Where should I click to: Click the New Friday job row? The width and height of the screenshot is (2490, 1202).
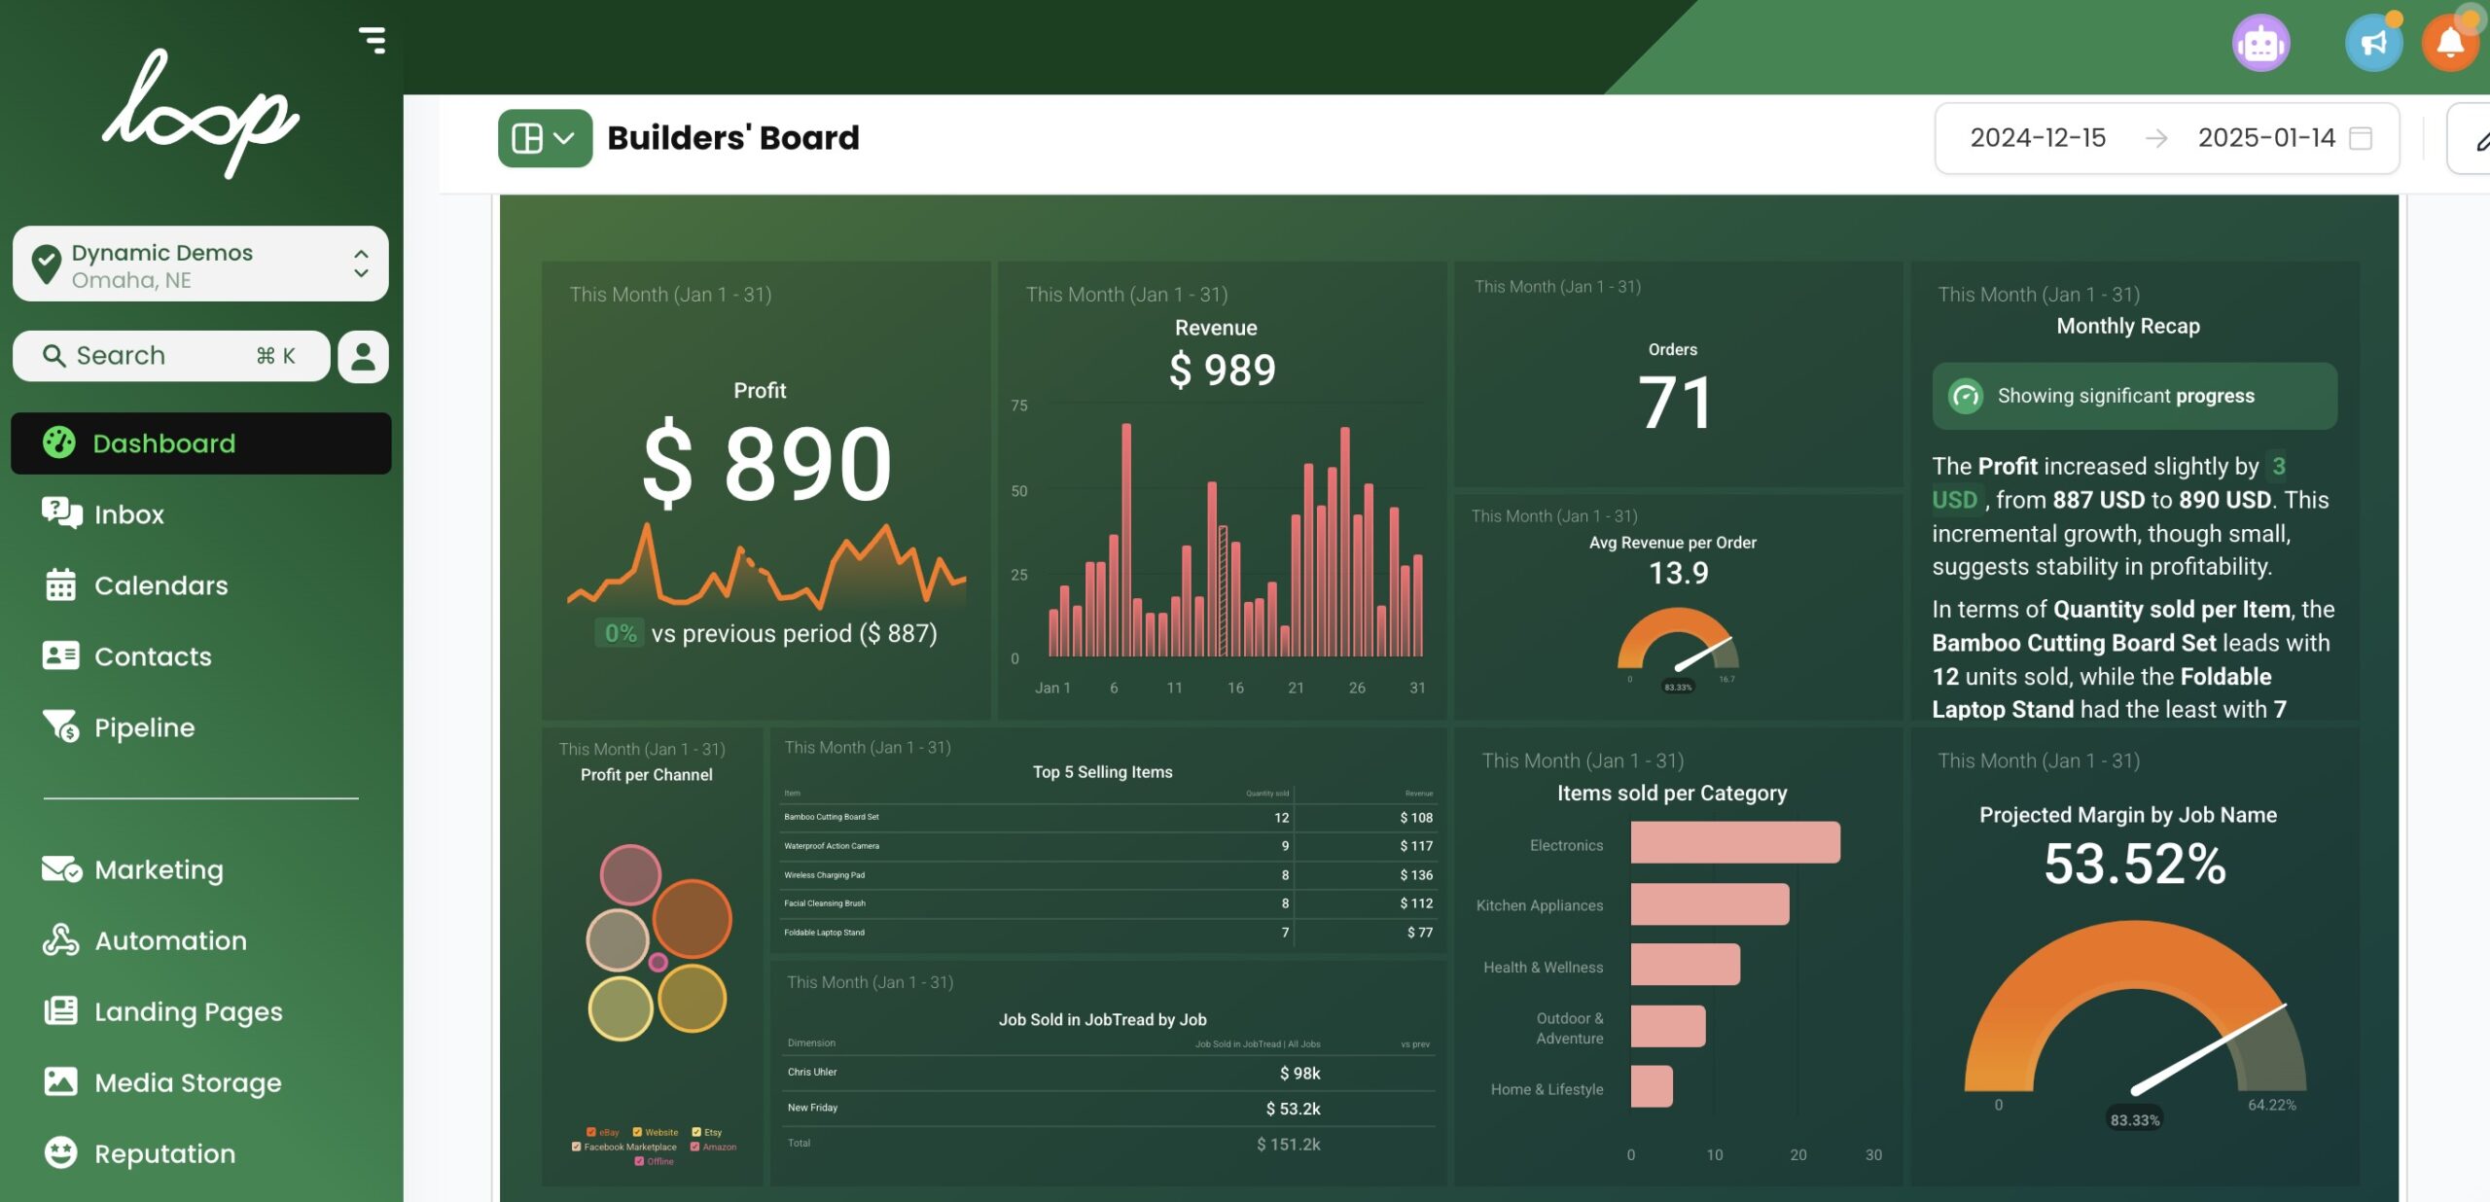click(1109, 1109)
